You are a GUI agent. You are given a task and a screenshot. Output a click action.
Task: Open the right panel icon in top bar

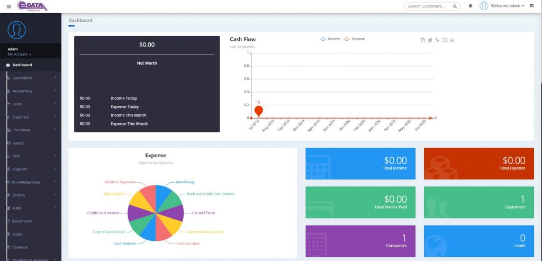[531, 6]
